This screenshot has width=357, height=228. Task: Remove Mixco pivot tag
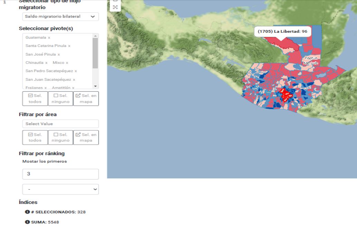pos(67,62)
